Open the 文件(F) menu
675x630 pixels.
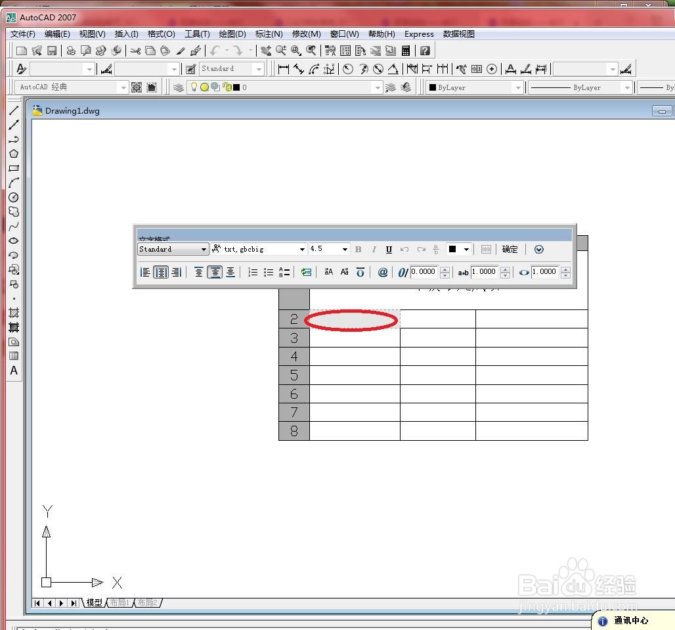[x=22, y=34]
